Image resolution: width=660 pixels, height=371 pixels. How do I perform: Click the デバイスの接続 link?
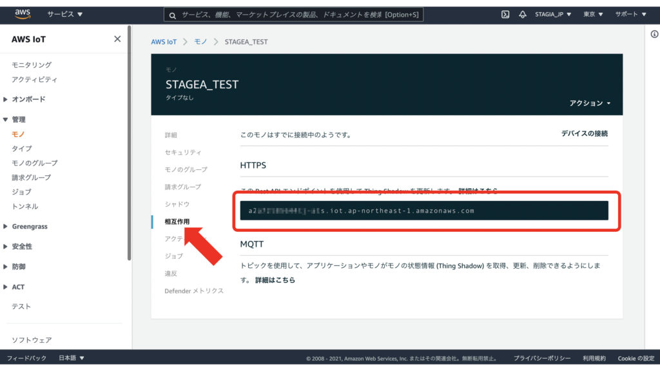coord(584,134)
